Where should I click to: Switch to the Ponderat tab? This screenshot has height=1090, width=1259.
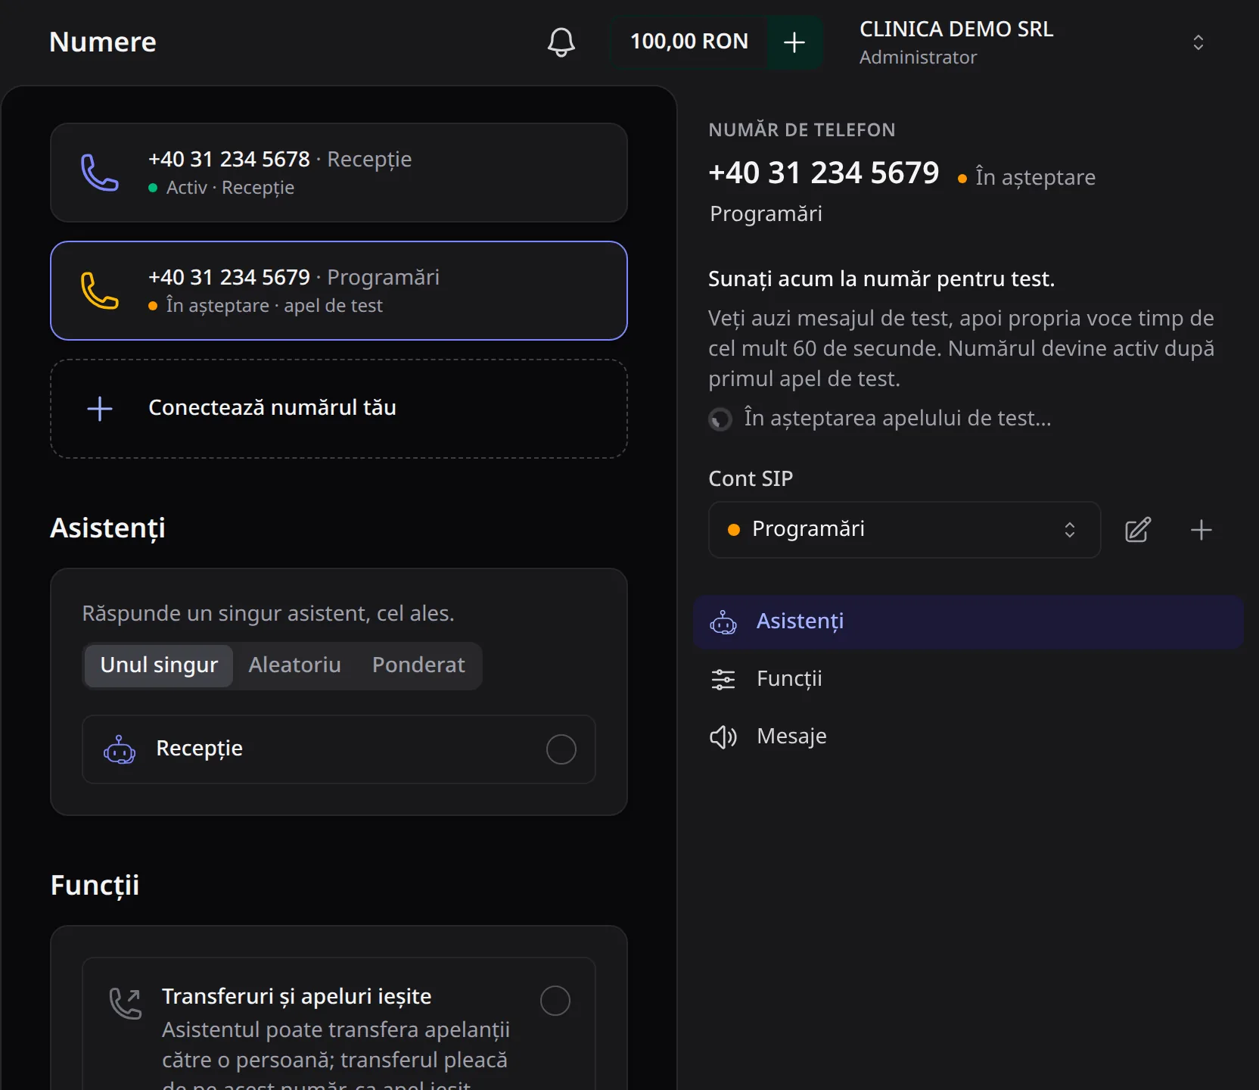[418, 665]
